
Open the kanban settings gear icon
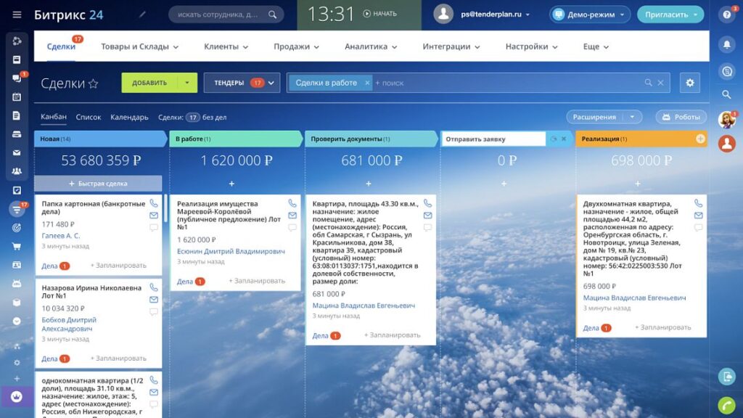coord(689,83)
